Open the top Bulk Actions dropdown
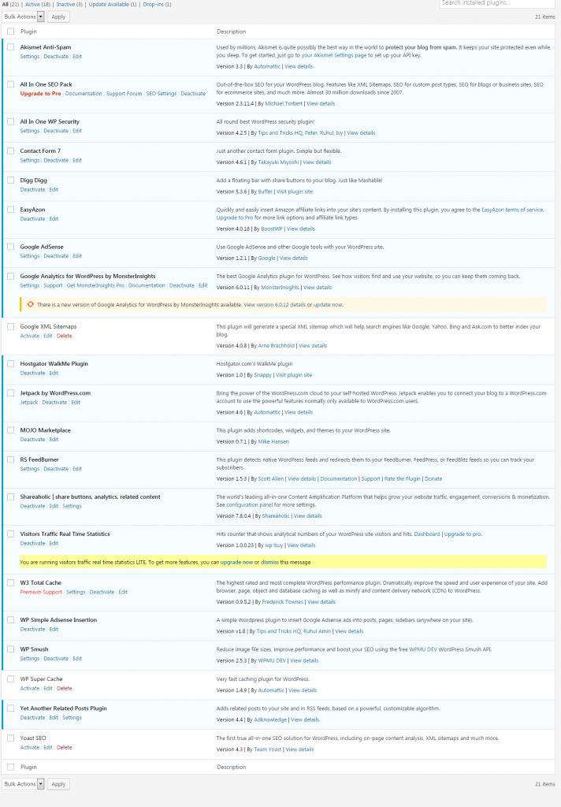 click(24, 17)
